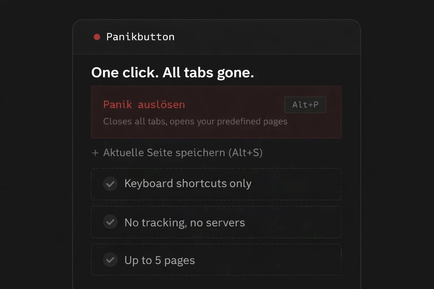
Task: Toggle the Keyboard shortcuts only option
Action: (188, 184)
